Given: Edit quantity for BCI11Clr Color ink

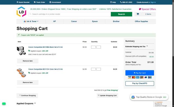Looking at the screenshot, I should coord(96,69).
